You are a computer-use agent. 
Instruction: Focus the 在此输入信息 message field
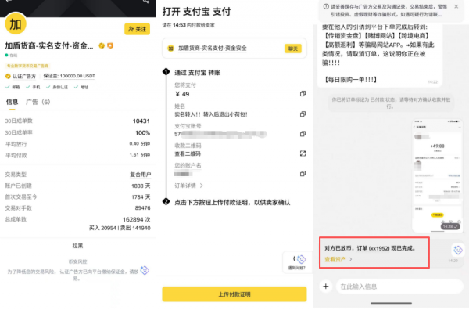click(x=399, y=287)
